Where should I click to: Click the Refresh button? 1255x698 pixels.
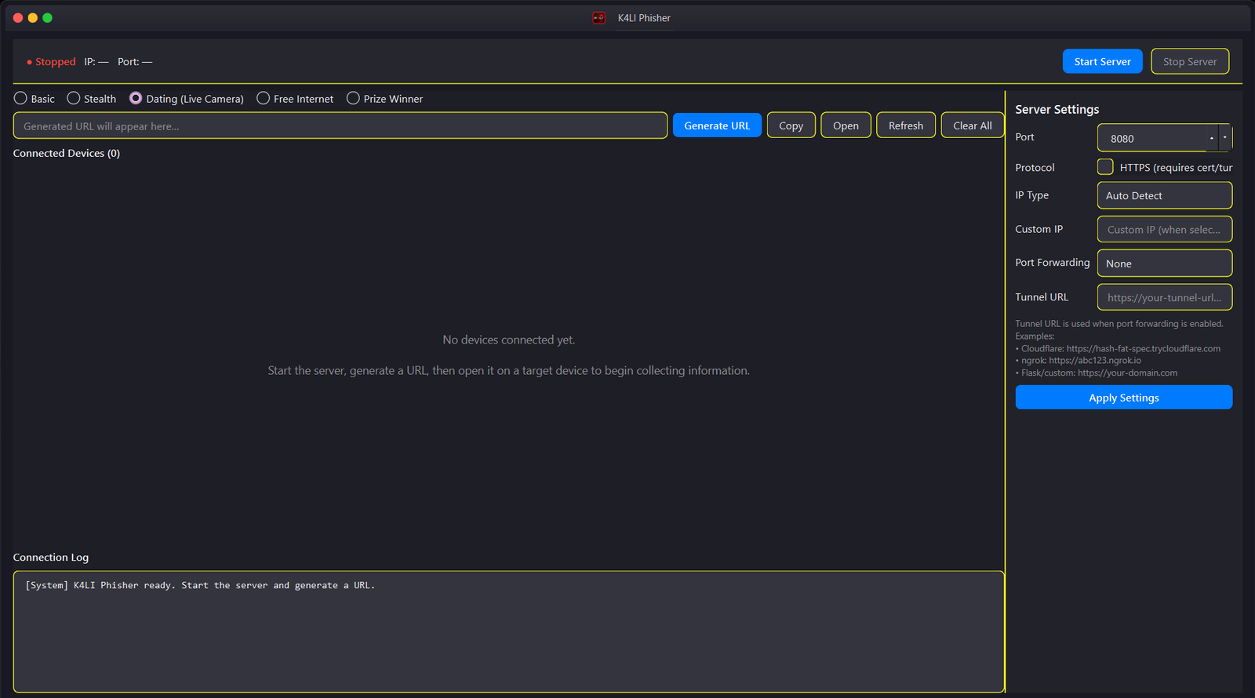pos(905,125)
